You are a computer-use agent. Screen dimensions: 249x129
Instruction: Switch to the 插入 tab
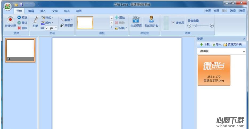(43, 11)
